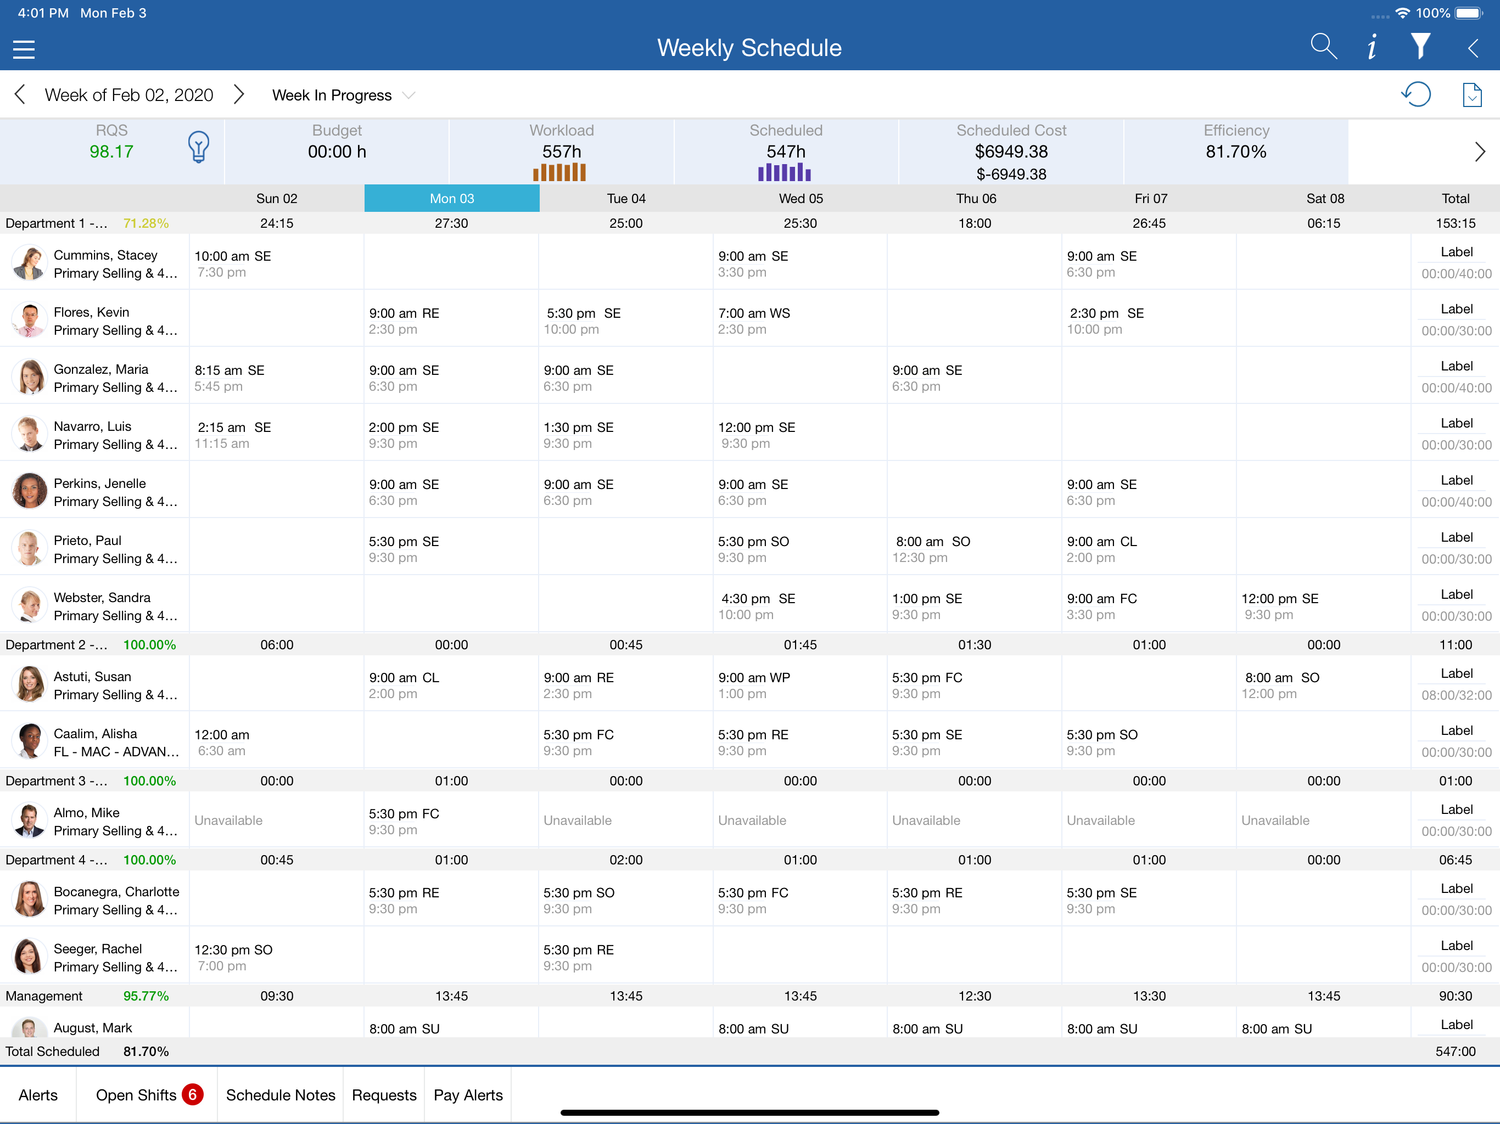This screenshot has width=1500, height=1124.
Task: Open the info icon
Action: tap(1372, 47)
